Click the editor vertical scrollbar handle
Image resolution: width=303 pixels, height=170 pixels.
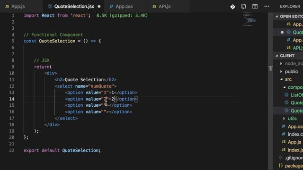click(270, 68)
